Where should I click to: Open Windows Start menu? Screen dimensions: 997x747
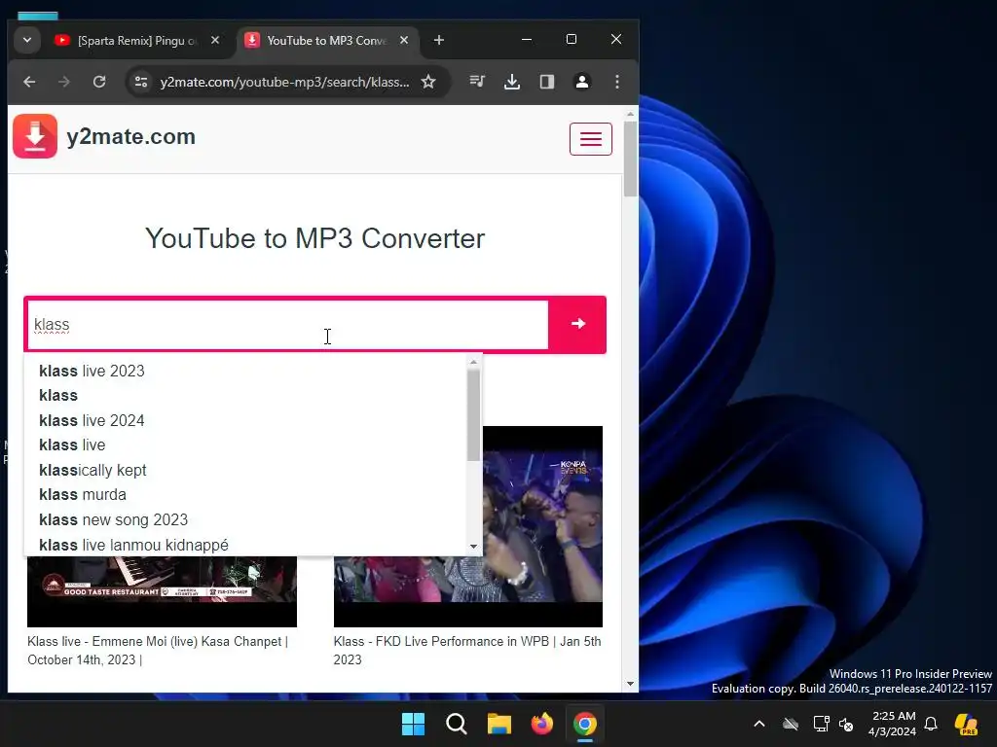[413, 724]
